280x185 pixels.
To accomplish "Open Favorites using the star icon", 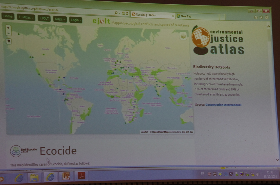I will coord(261,17).
